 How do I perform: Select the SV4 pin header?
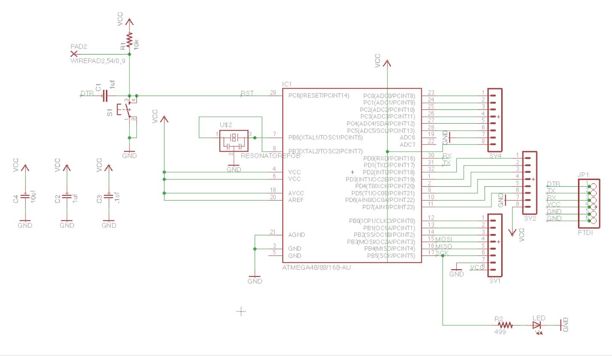pyautogui.click(x=494, y=120)
